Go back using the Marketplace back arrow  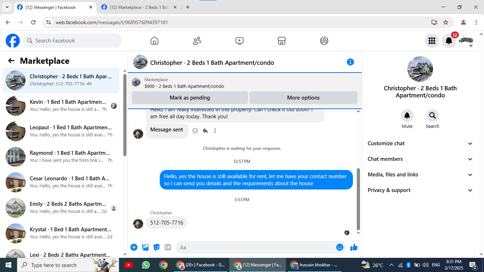tap(11, 61)
